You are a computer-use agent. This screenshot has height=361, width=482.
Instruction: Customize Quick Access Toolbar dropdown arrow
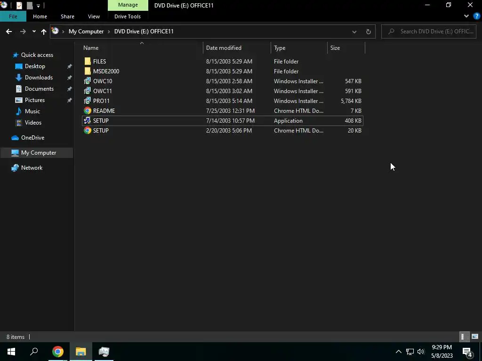[38, 6]
